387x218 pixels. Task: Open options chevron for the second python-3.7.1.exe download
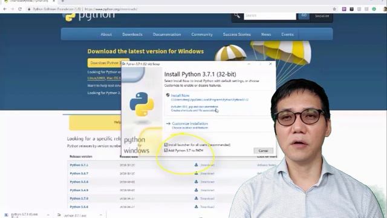[x=101, y=215]
